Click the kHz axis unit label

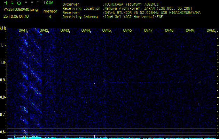pyautogui.click(x=3, y=28)
